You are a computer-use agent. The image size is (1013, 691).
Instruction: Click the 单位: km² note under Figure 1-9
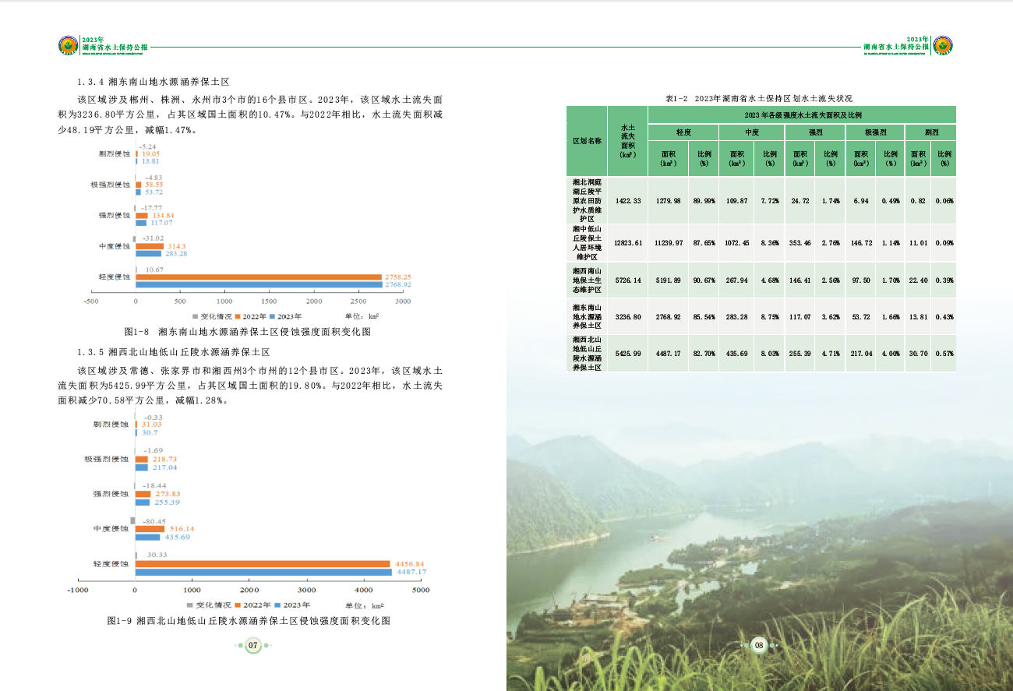(x=365, y=605)
